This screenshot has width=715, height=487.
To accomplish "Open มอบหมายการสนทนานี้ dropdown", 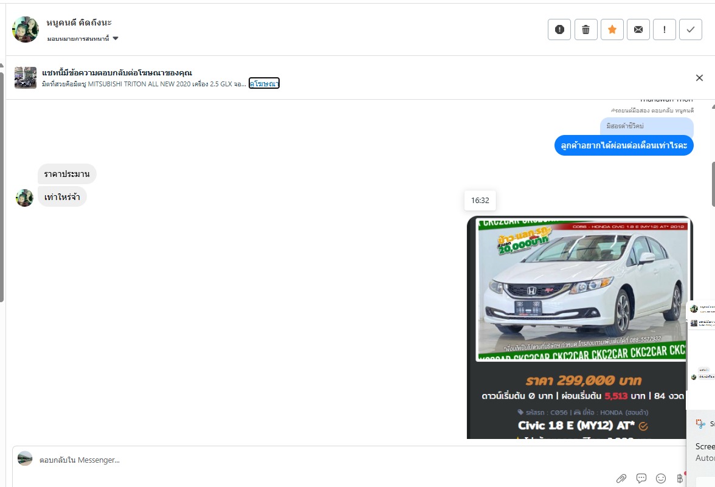I will (83, 39).
